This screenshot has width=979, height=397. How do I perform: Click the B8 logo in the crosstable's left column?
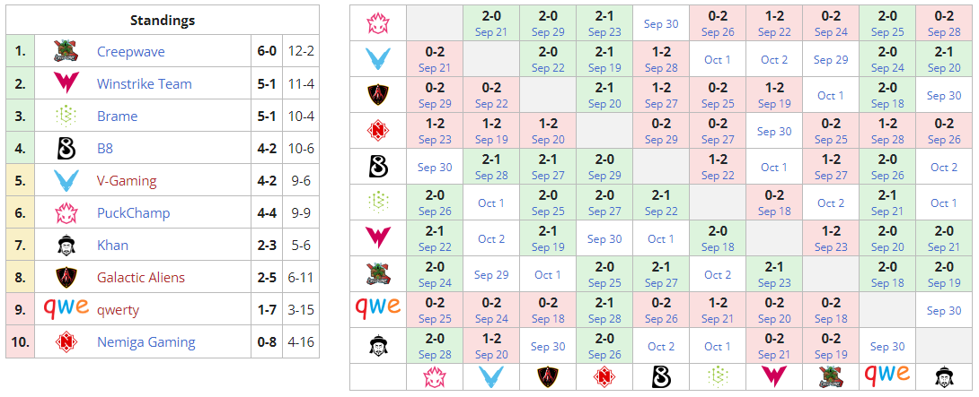(377, 167)
